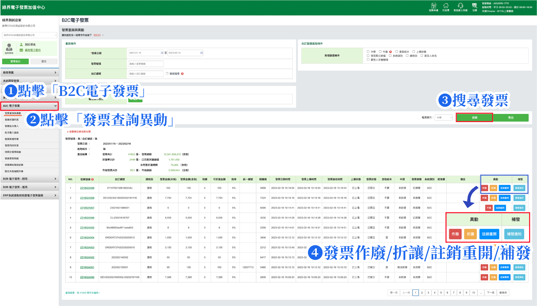The width and height of the screenshot is (537, 306).
Task: Show help tooltip beside 作廢 filter
Action: [390, 52]
